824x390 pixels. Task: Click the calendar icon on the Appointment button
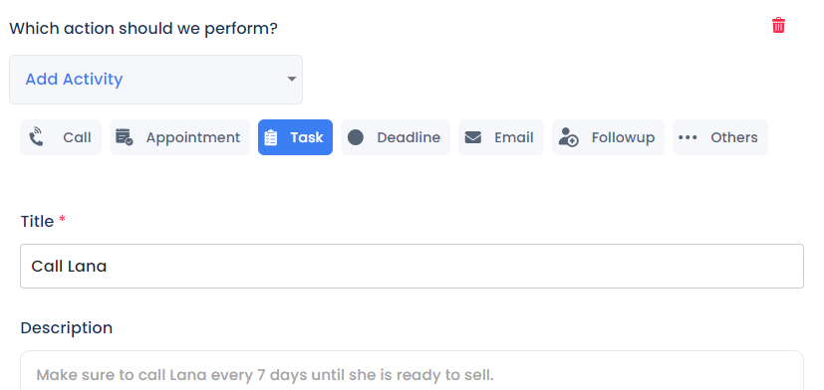tap(125, 137)
